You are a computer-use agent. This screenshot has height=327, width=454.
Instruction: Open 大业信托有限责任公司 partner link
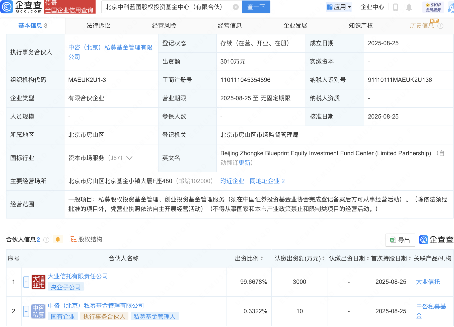click(78, 276)
